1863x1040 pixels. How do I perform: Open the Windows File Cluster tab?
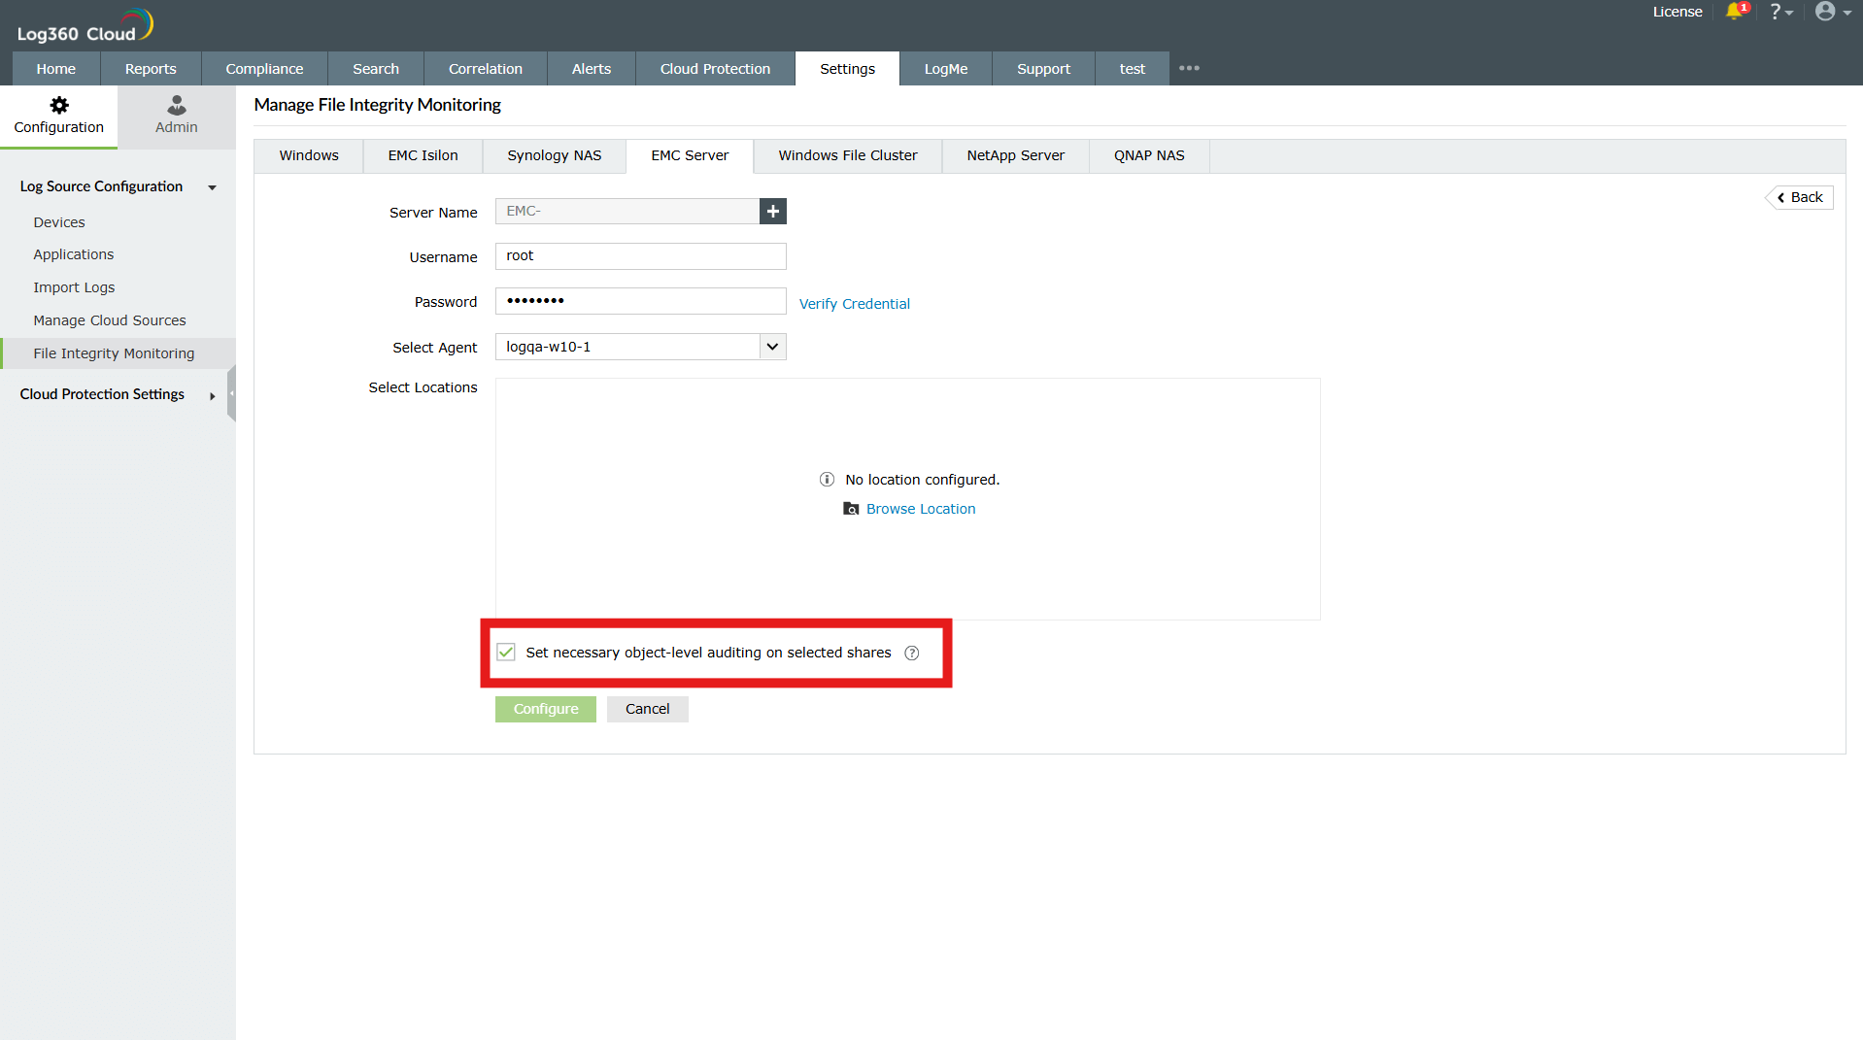click(846, 155)
